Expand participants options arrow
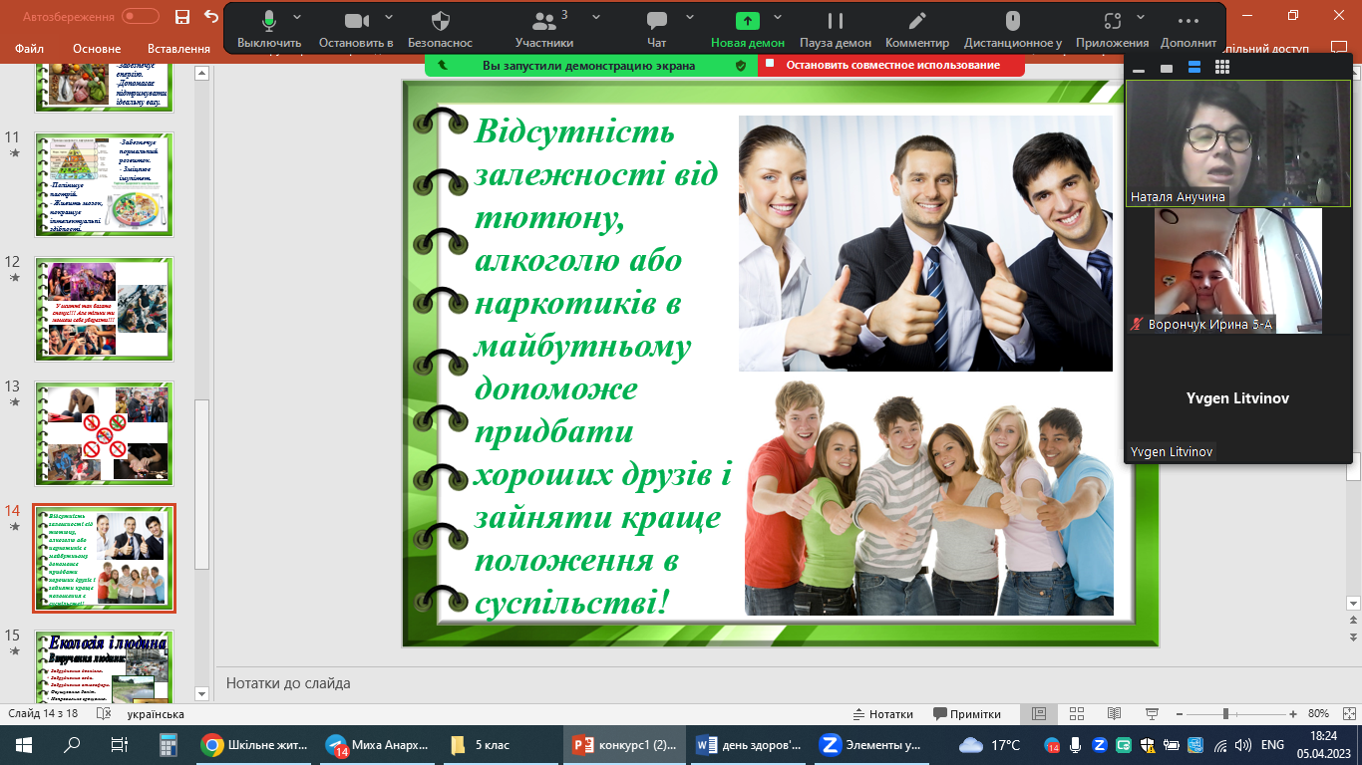The width and height of the screenshot is (1362, 765). point(596,17)
